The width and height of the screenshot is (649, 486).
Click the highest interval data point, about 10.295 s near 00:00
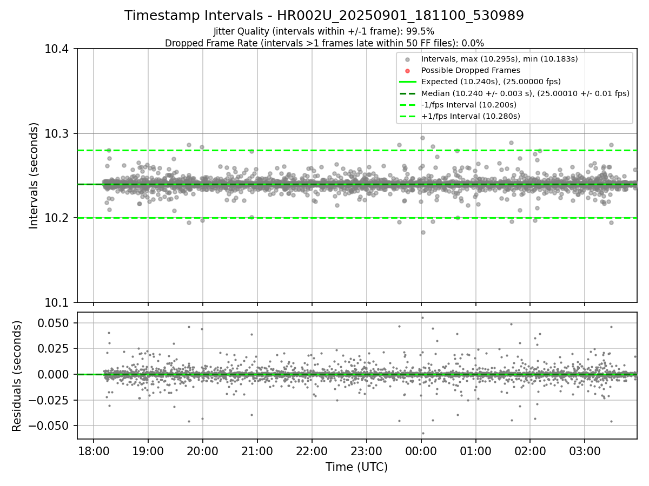pyautogui.click(x=422, y=138)
